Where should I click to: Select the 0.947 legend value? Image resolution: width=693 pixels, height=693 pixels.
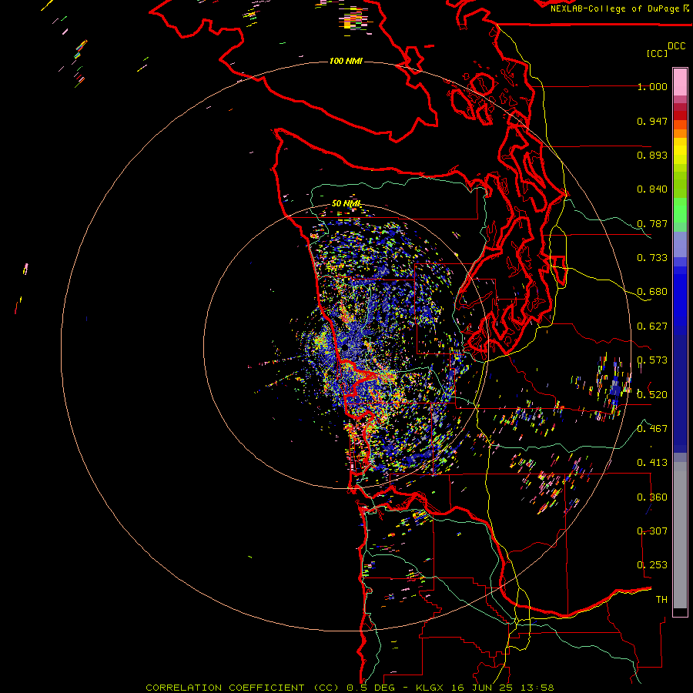(x=652, y=121)
